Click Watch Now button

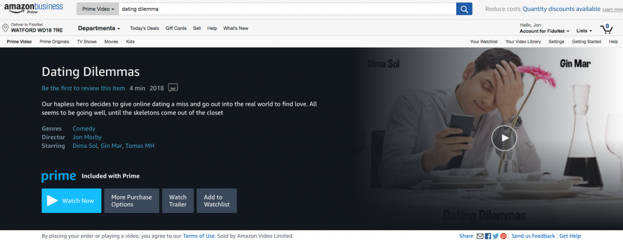tap(72, 201)
